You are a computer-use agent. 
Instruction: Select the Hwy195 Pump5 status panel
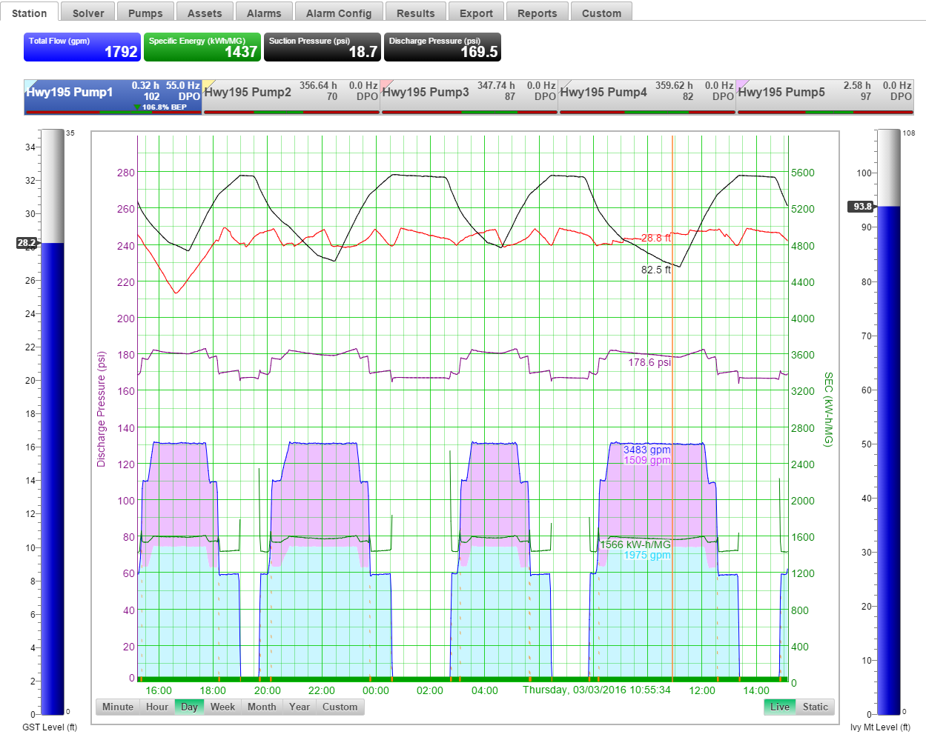click(x=825, y=96)
